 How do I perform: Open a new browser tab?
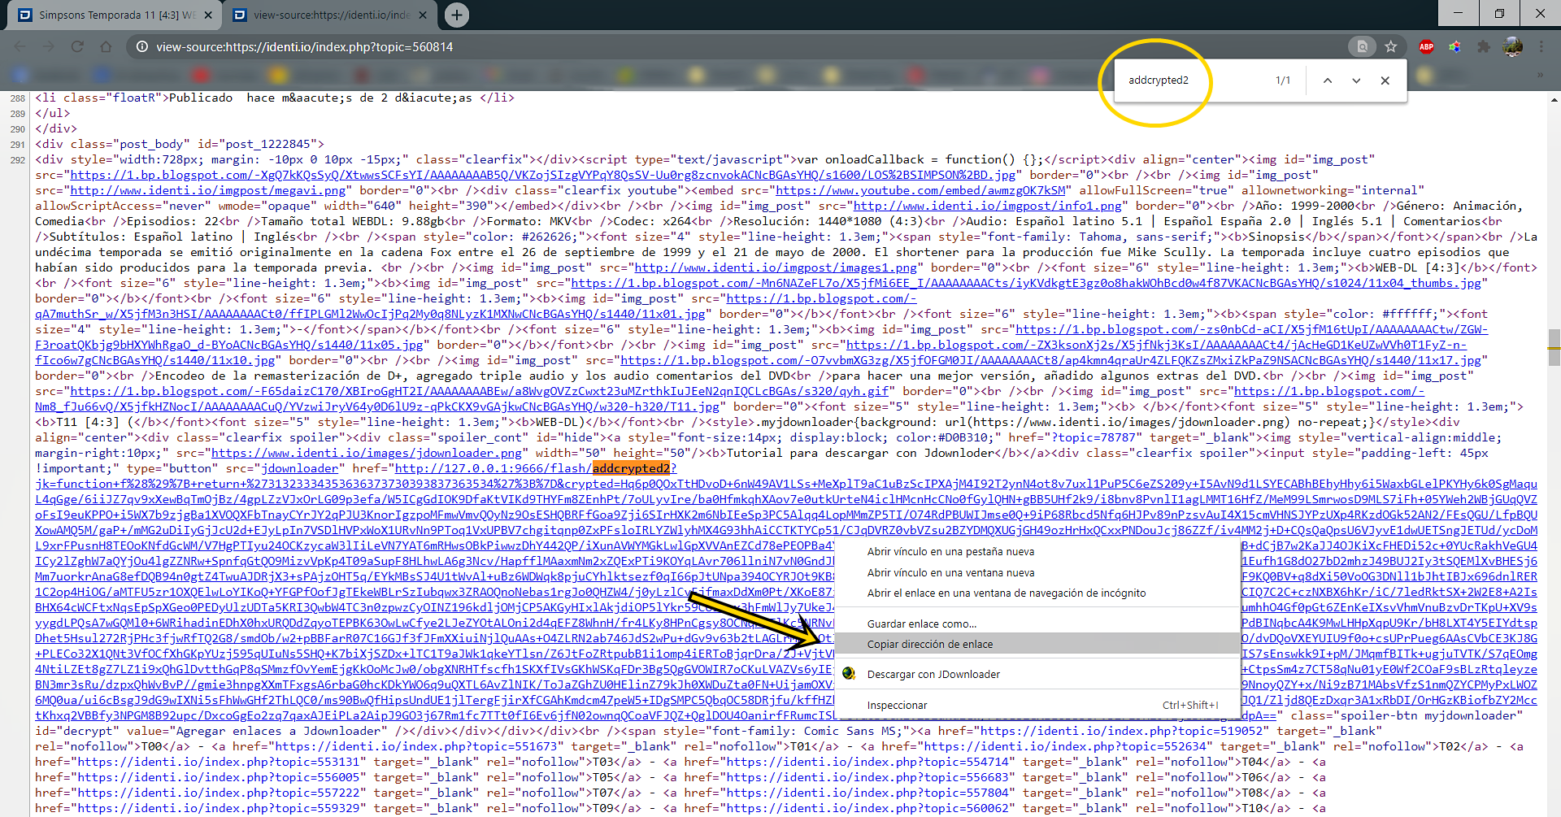coord(457,15)
